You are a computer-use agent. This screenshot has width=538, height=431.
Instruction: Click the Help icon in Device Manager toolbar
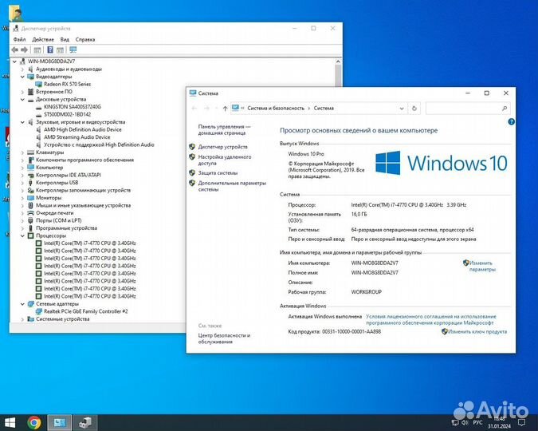pos(50,49)
